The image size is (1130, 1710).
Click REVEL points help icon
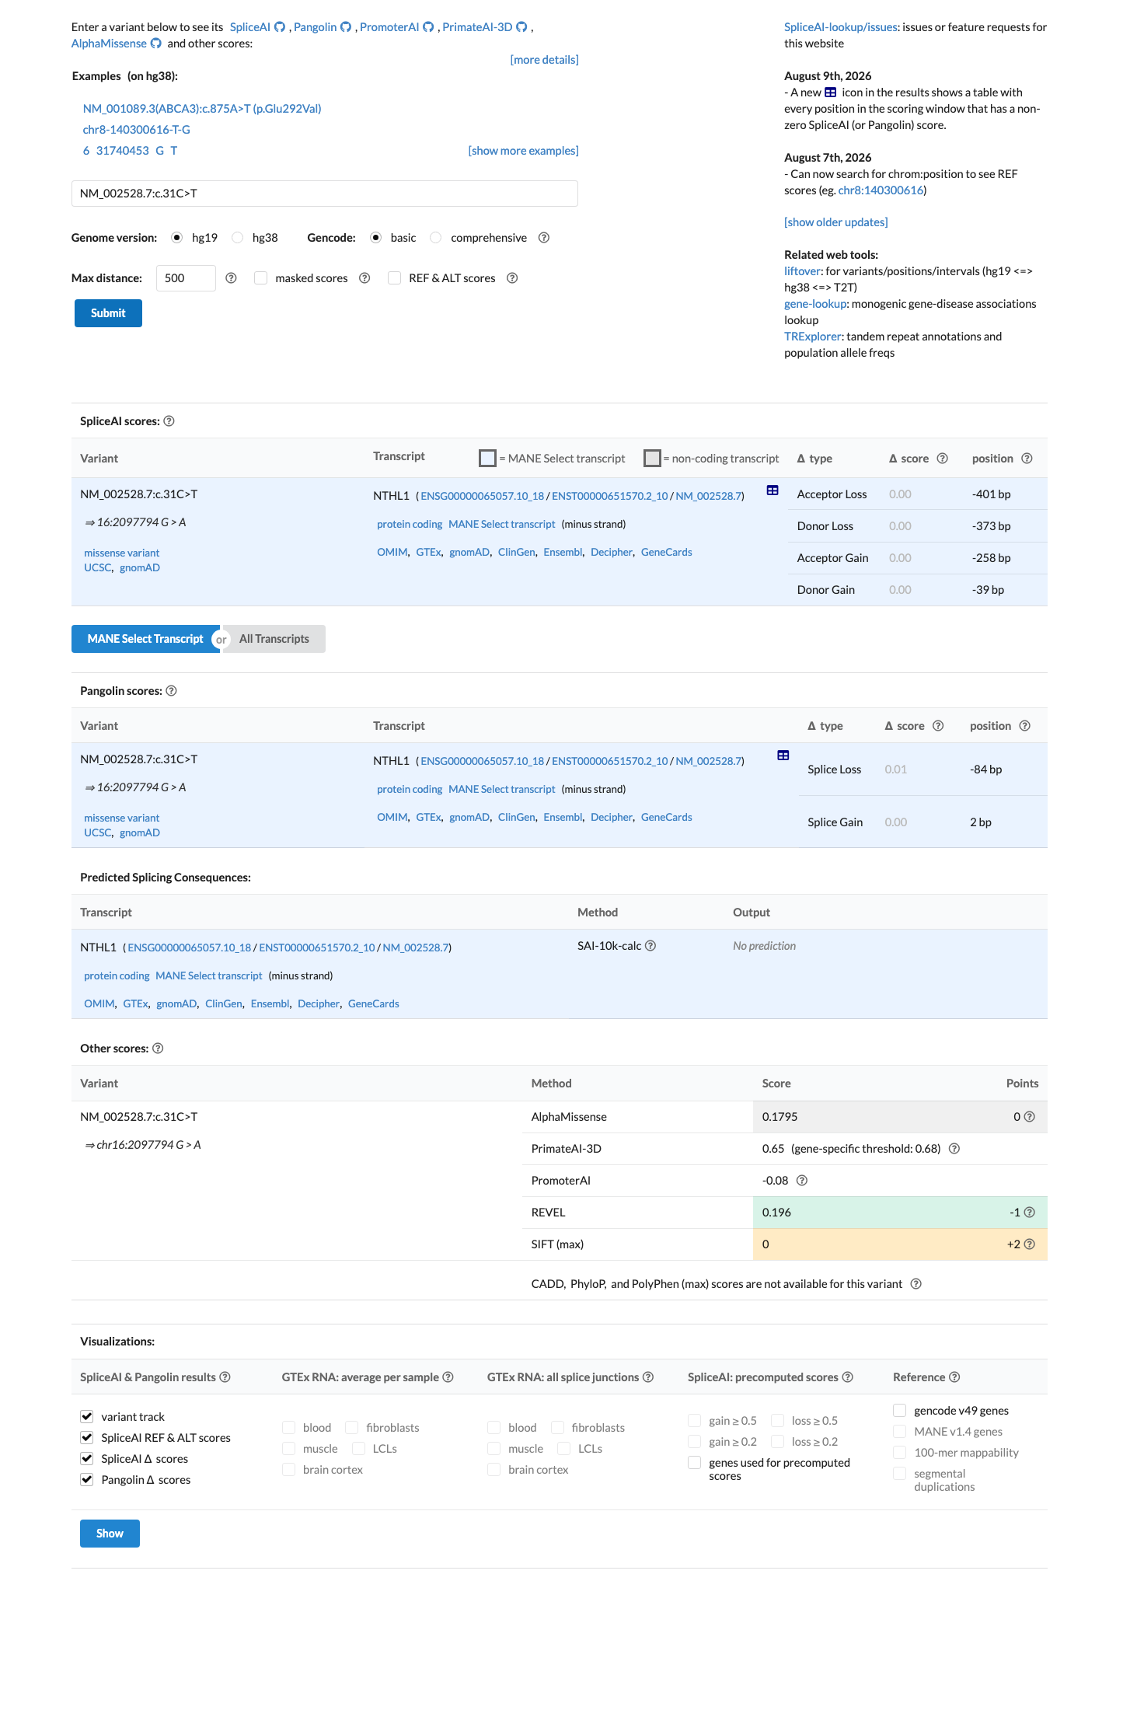pos(1030,1213)
